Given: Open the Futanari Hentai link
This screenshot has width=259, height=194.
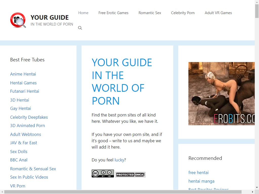Looking at the screenshot, I should [x=25, y=91].
